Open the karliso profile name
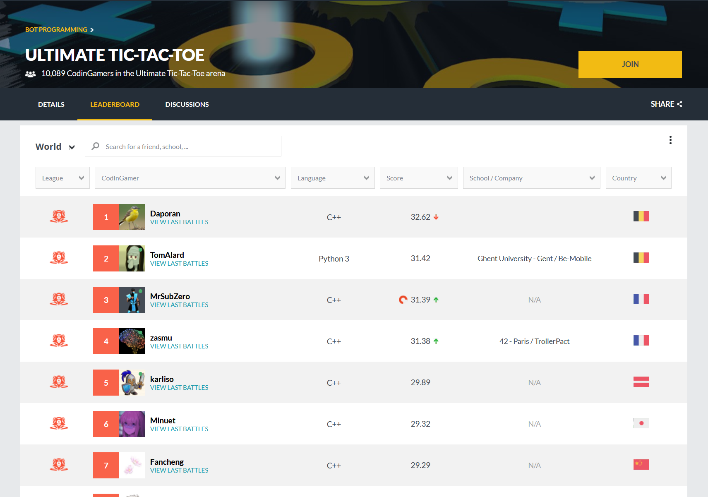Screen dimensions: 708x497 pyautogui.click(x=162, y=379)
